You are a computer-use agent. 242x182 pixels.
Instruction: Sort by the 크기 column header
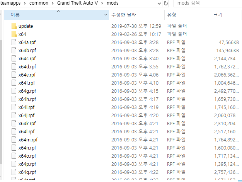coord(226,15)
